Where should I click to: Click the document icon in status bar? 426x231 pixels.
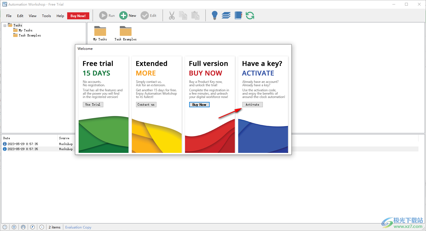tap(5, 227)
